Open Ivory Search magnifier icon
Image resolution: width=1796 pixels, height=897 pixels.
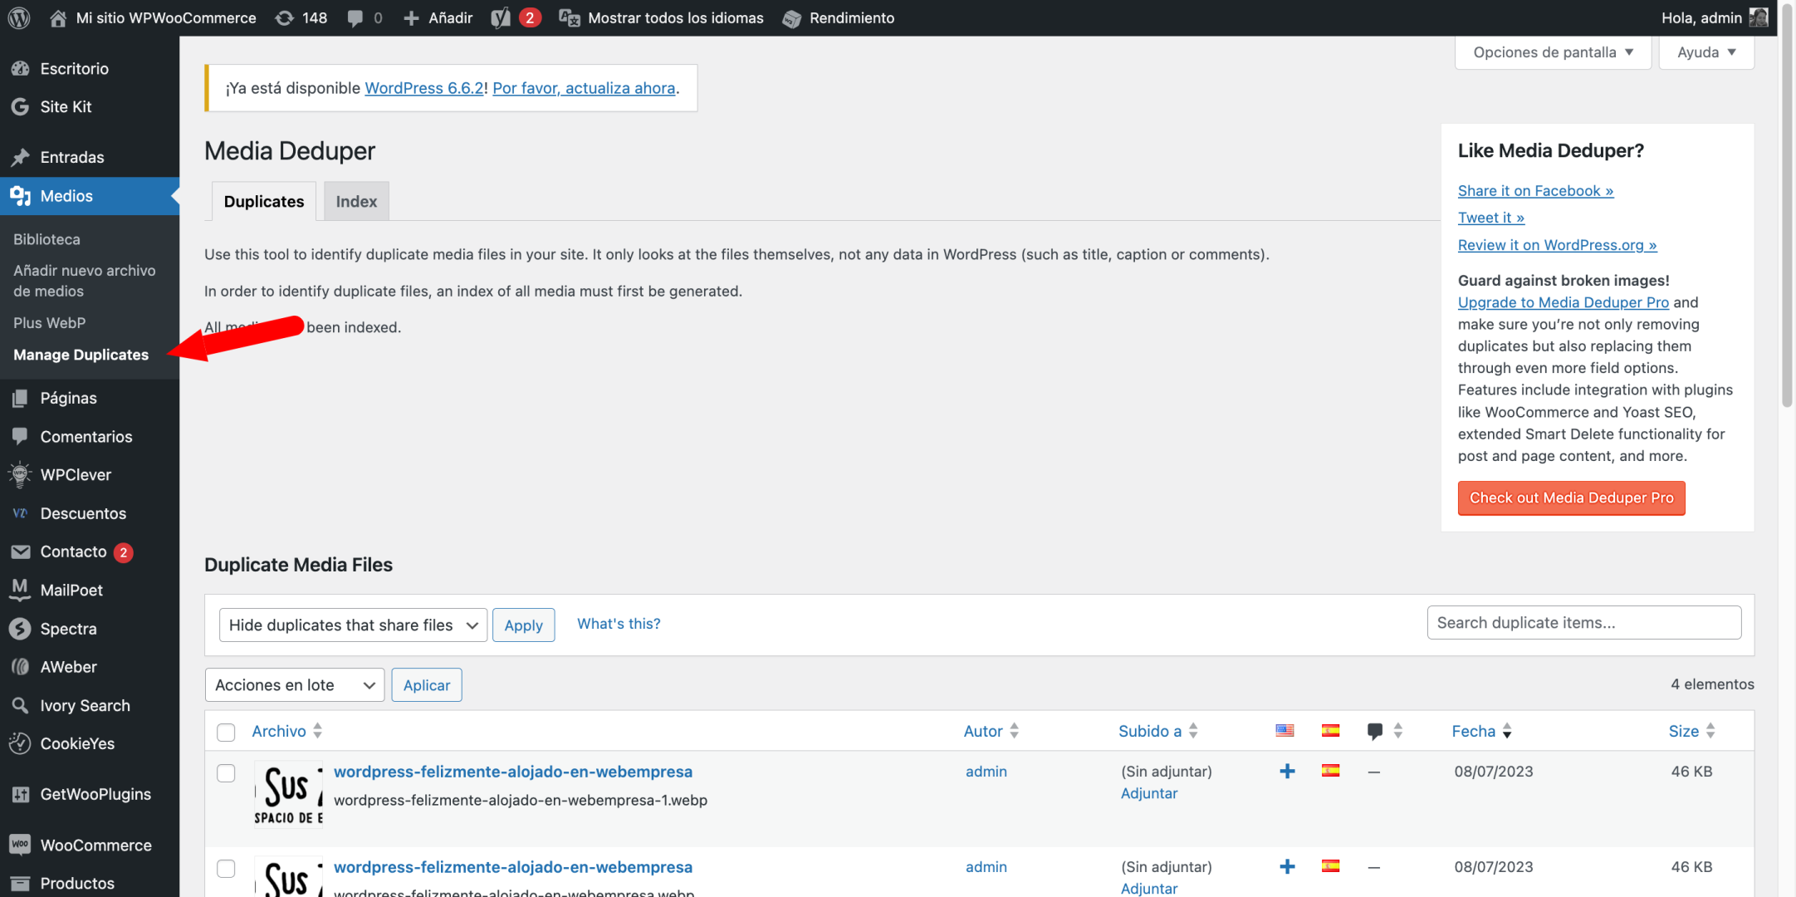click(x=20, y=706)
